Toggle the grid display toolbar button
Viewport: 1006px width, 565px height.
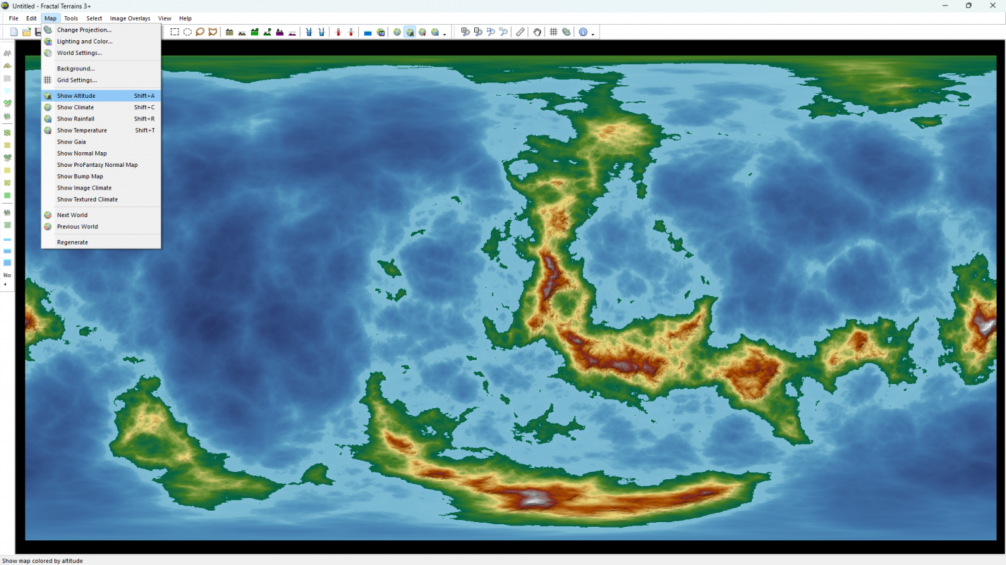[553, 32]
